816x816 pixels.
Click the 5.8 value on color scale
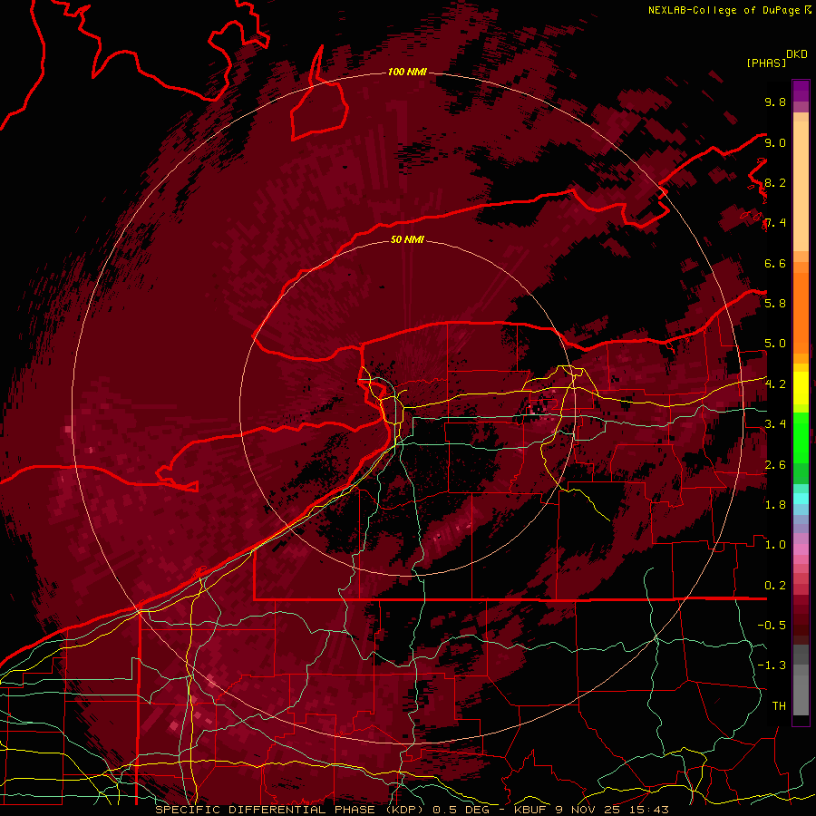[775, 303]
